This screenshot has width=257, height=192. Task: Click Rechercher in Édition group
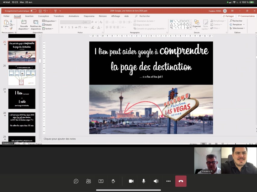click(x=236, y=21)
